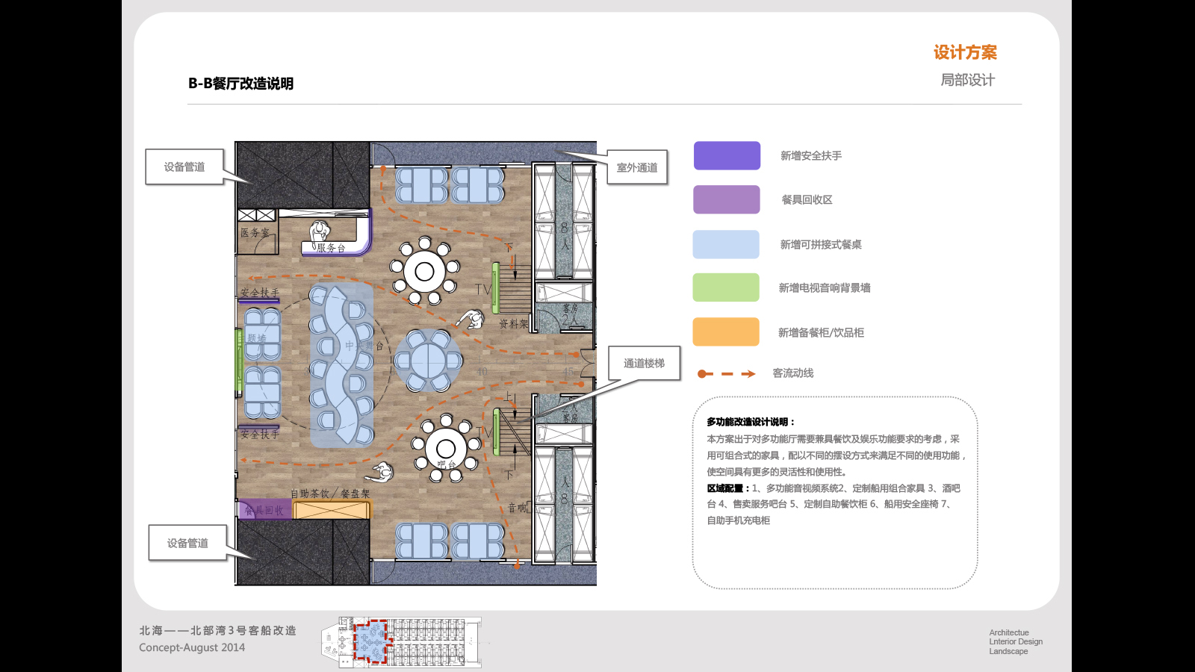Select the wavy blue central bar table
The height and width of the screenshot is (672, 1195).
[x=343, y=366]
